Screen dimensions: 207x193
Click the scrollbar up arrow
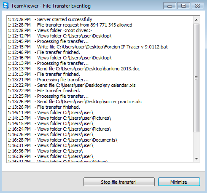tap(196, 20)
